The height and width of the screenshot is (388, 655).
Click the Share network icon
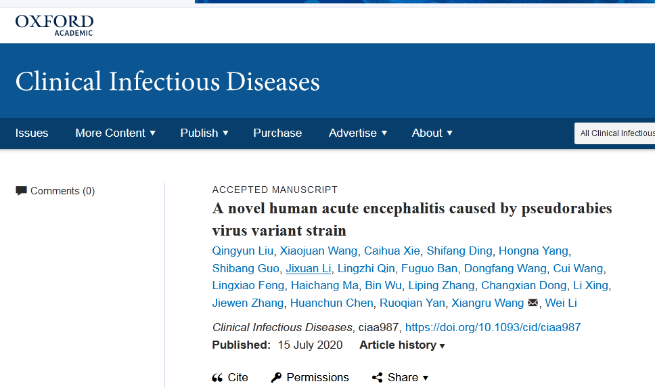point(377,378)
